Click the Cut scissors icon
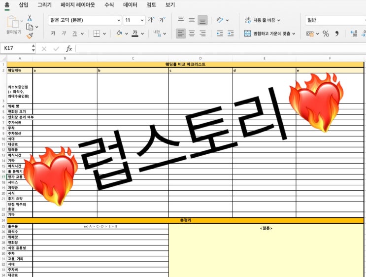 click(x=30, y=18)
